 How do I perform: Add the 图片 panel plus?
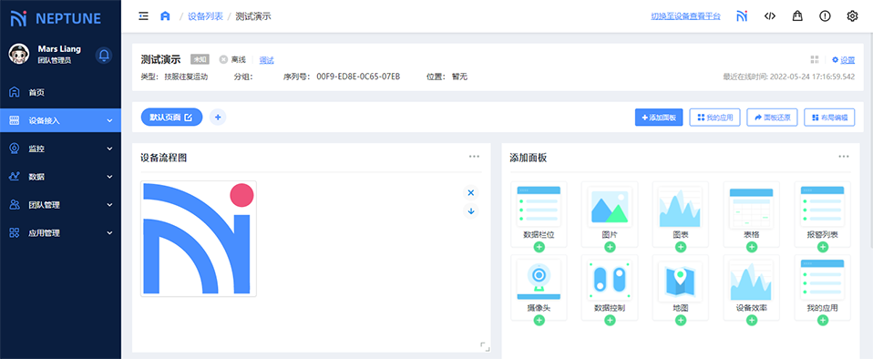tap(610, 247)
